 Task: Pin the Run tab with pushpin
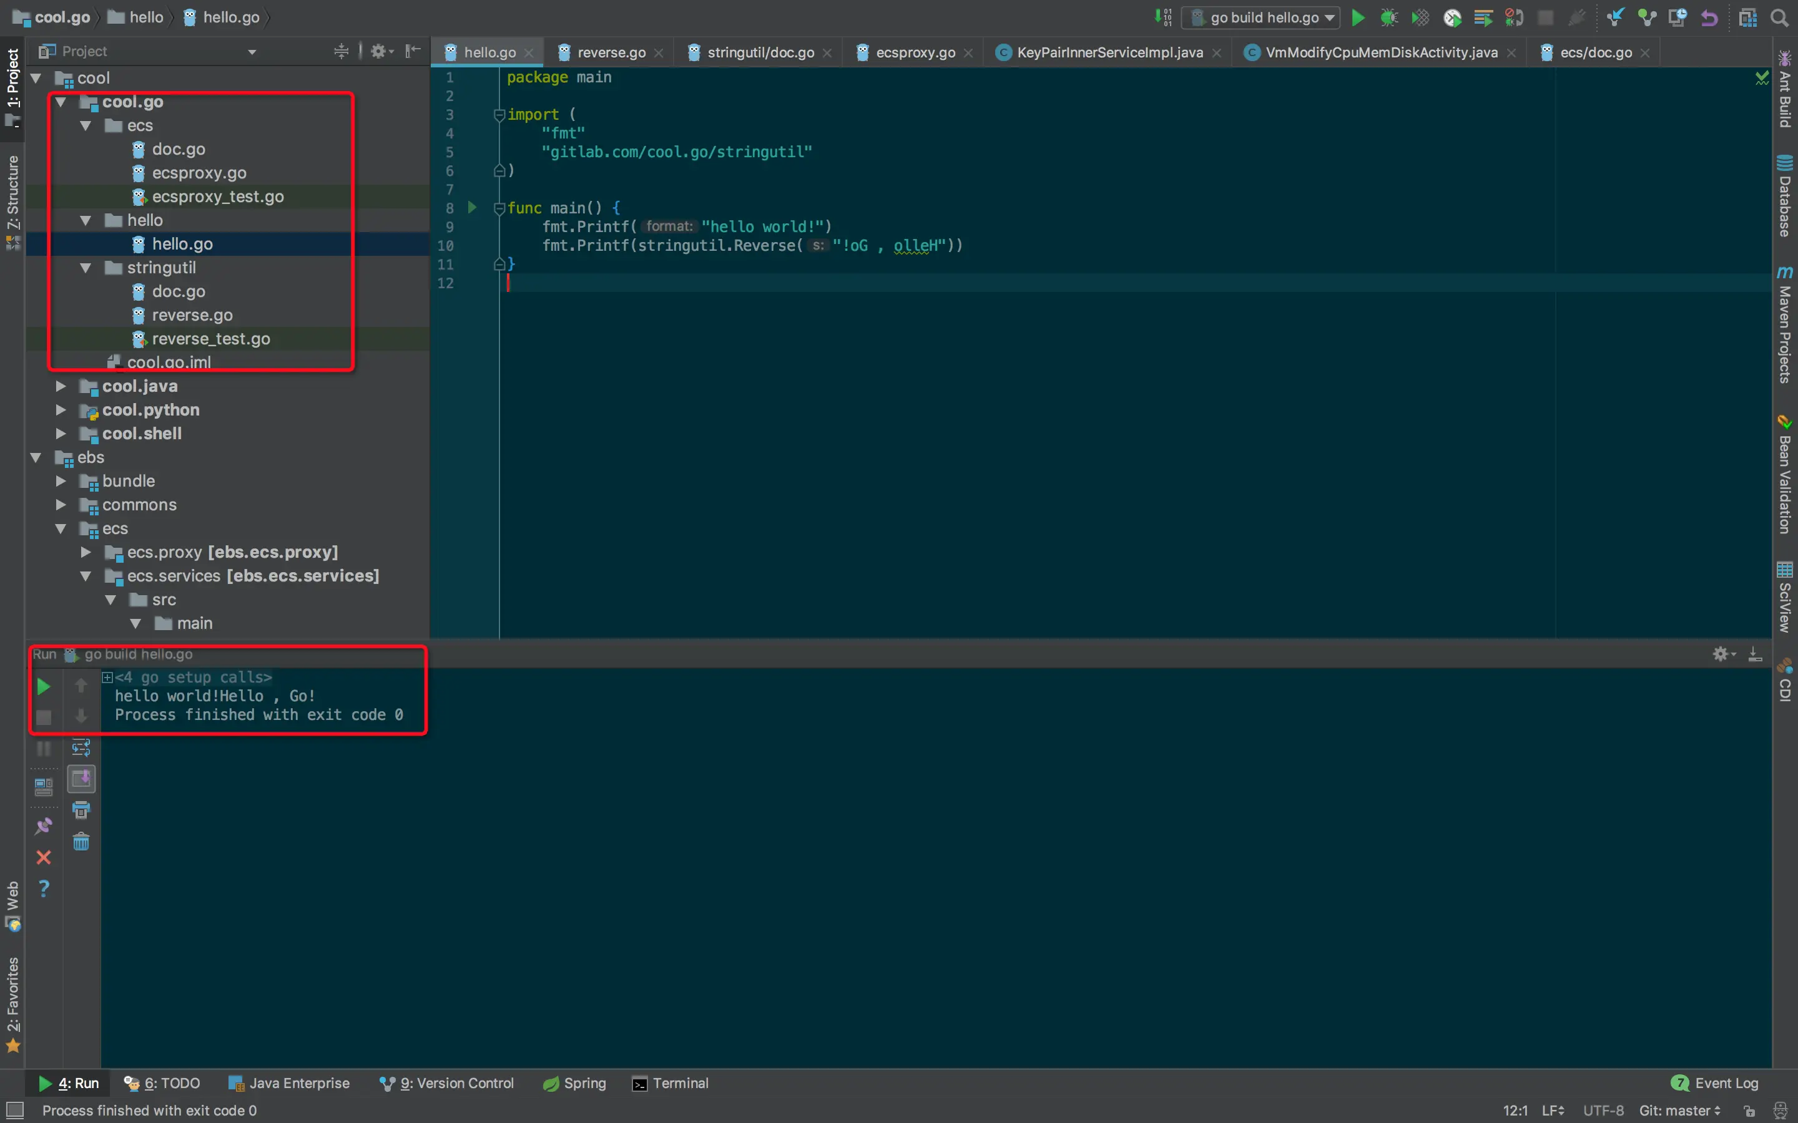coord(44,826)
